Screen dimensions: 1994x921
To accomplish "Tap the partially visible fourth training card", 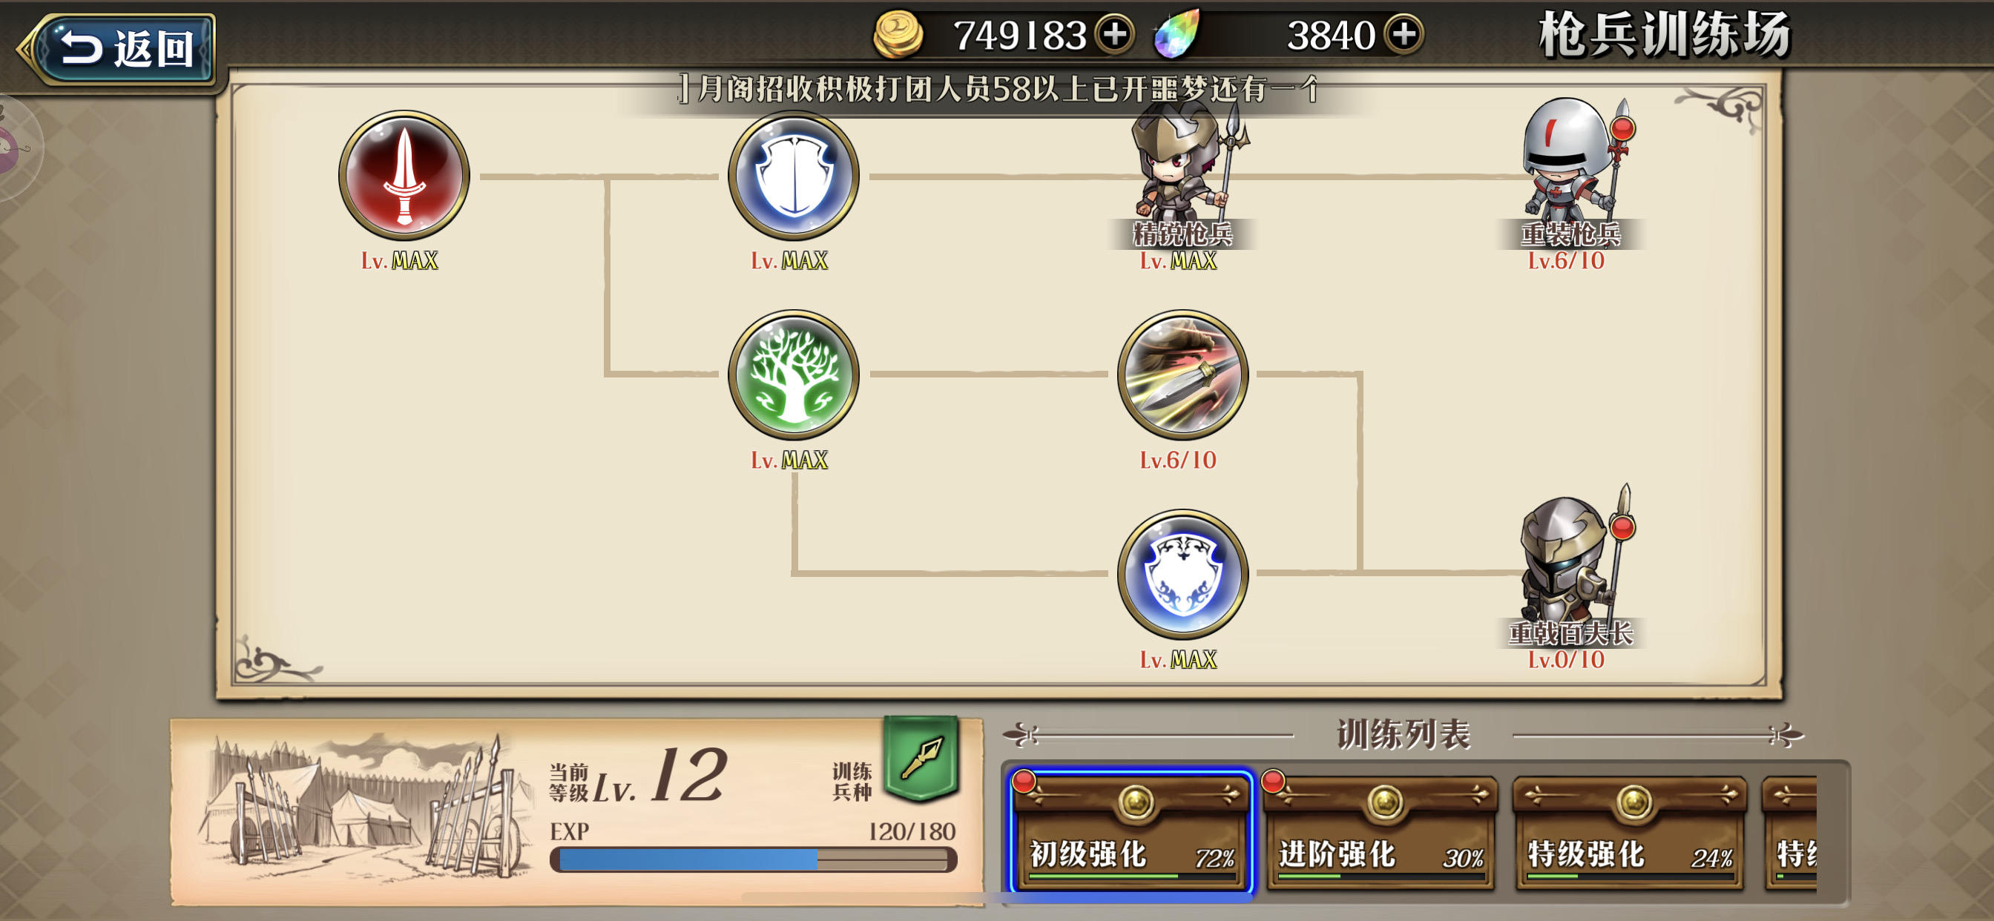I will tap(1790, 832).
